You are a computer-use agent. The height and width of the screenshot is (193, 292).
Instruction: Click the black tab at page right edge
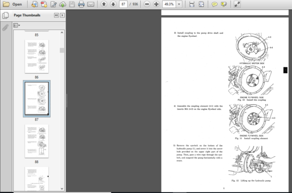[x=285, y=70]
